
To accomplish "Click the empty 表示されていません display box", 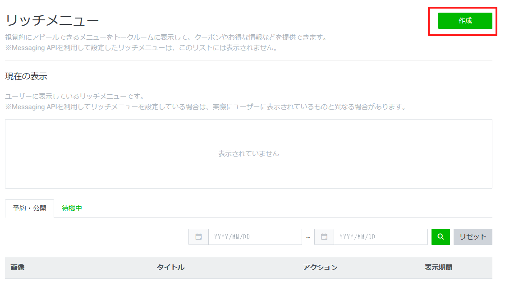I will point(248,154).
